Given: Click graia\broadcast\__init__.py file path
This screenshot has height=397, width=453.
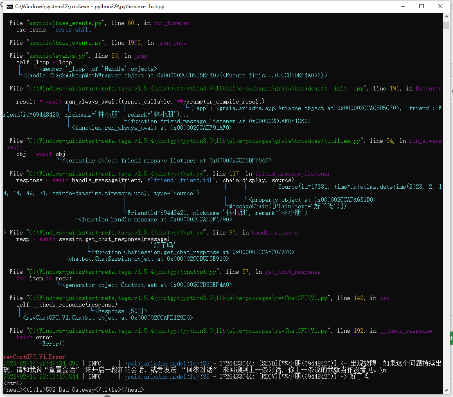Looking at the screenshot, I should (x=196, y=88).
